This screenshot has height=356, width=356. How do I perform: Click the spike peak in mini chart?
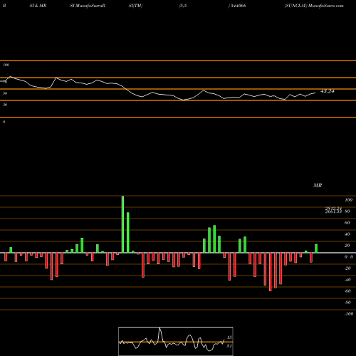[x=159, y=328]
